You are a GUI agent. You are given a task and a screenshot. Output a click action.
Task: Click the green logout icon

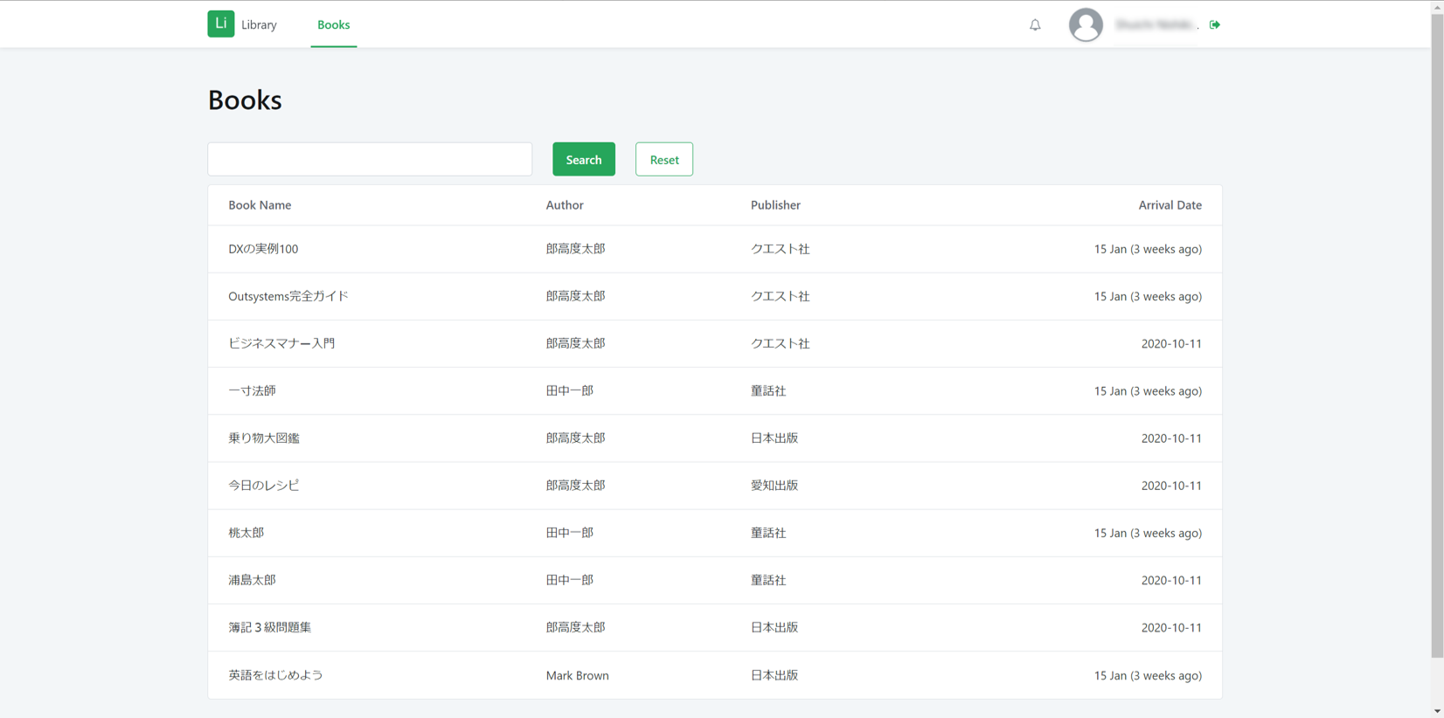1215,24
